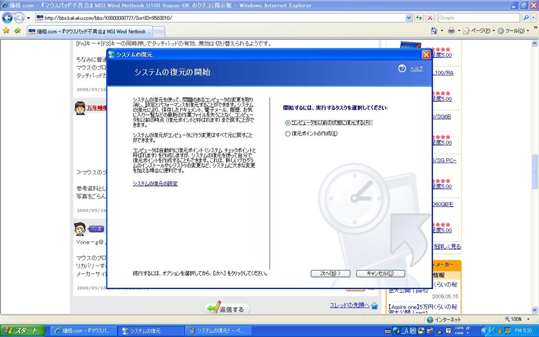Screen dimensions: 539x337
Task: Open the システムの復元の設定 link
Action: point(155,184)
